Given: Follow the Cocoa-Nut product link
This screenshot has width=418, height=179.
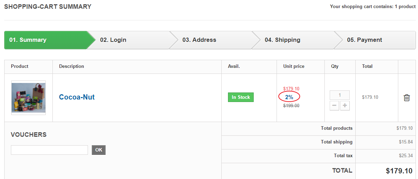Looking at the screenshot, I should pyautogui.click(x=77, y=97).
